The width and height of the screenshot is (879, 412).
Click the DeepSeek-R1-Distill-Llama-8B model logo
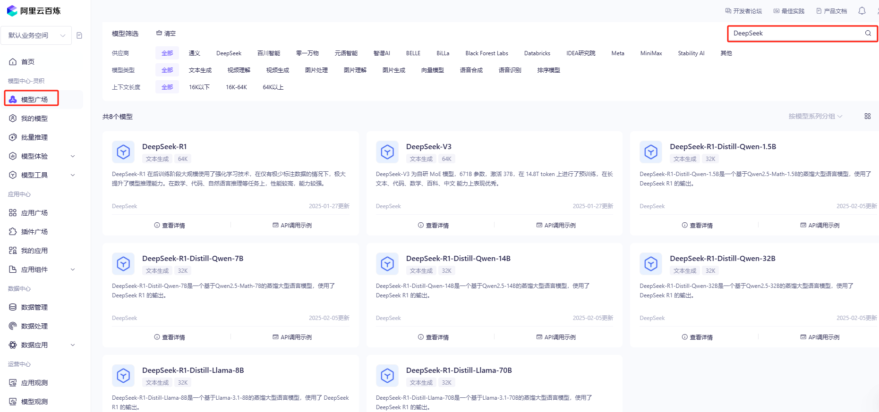123,376
